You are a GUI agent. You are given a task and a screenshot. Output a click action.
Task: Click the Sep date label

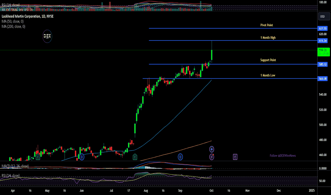click(x=180, y=191)
